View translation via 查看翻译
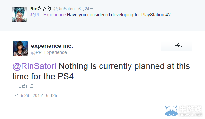The image size is (205, 119). tap(25, 86)
